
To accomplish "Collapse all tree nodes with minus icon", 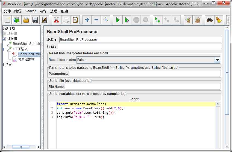I will click(96, 20).
